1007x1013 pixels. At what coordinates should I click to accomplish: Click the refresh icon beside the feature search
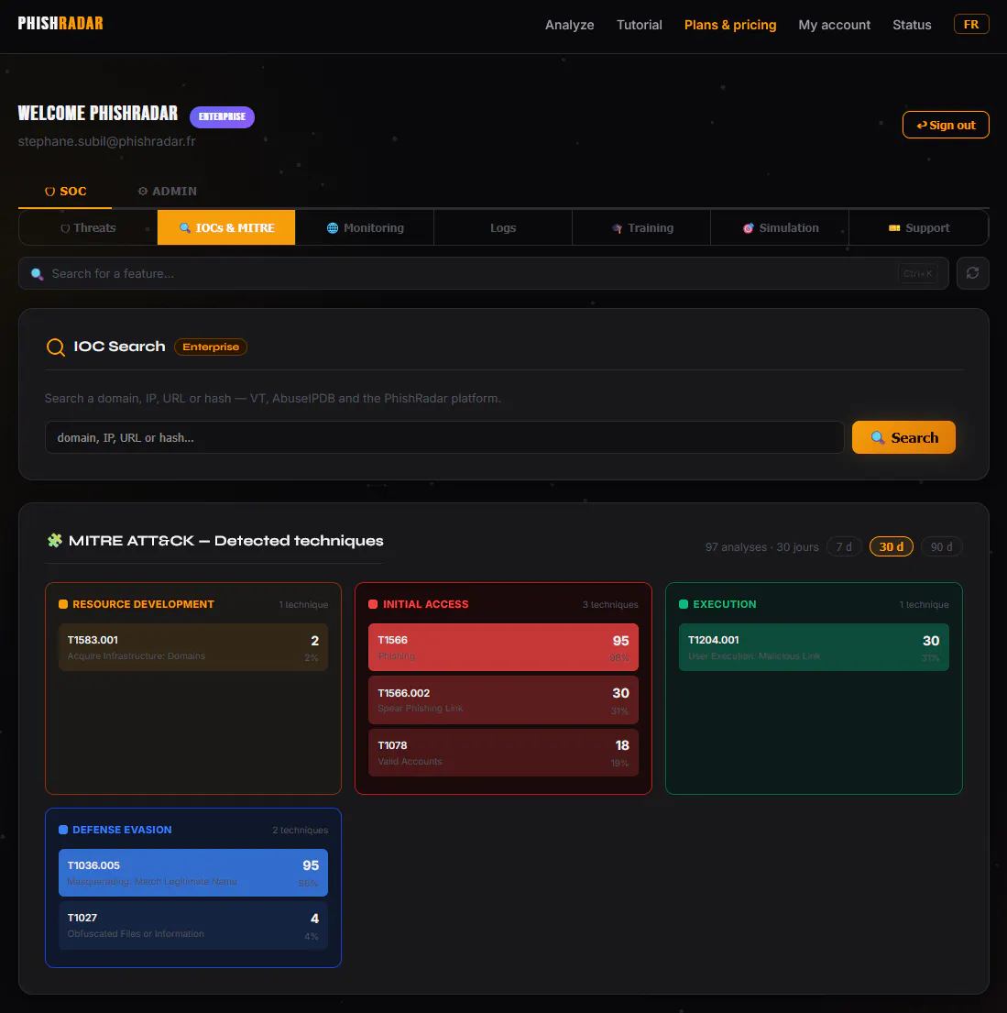click(973, 273)
